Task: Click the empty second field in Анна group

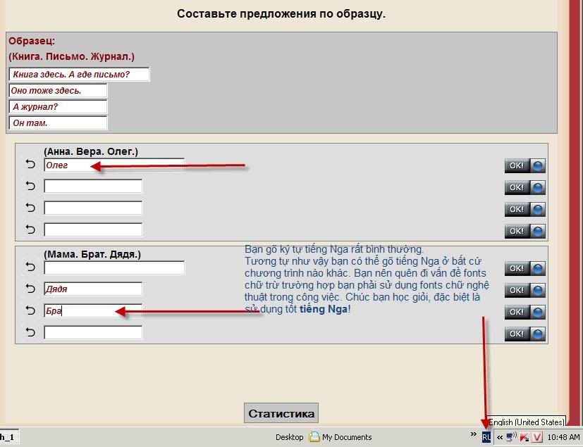Action: (x=92, y=187)
